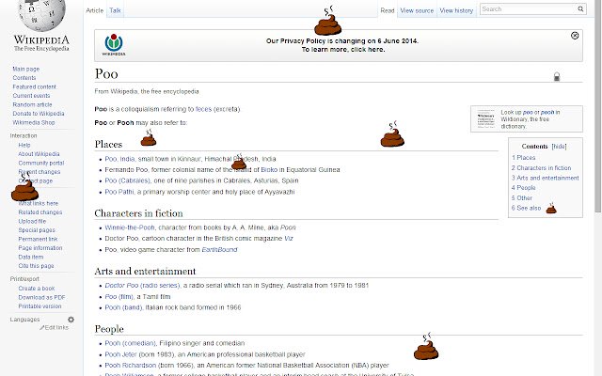
Task: Open the Pooh Richardson article
Action: tap(131, 366)
